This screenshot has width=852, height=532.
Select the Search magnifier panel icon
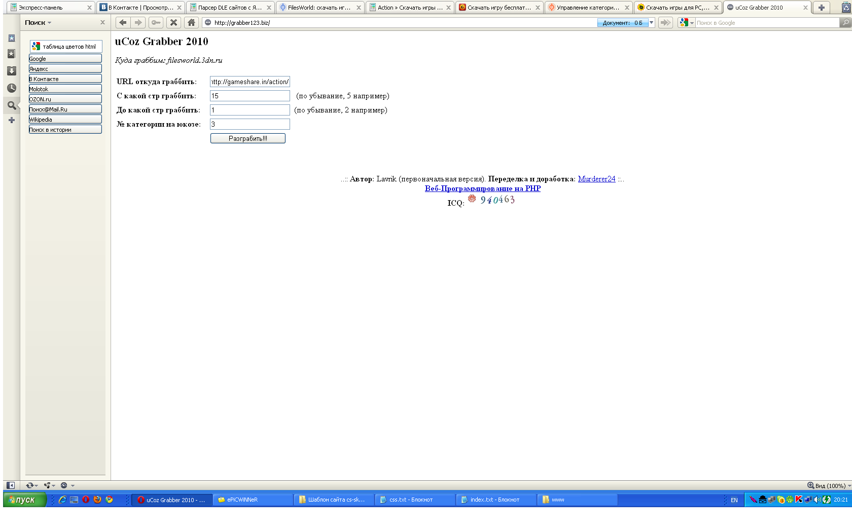12,105
